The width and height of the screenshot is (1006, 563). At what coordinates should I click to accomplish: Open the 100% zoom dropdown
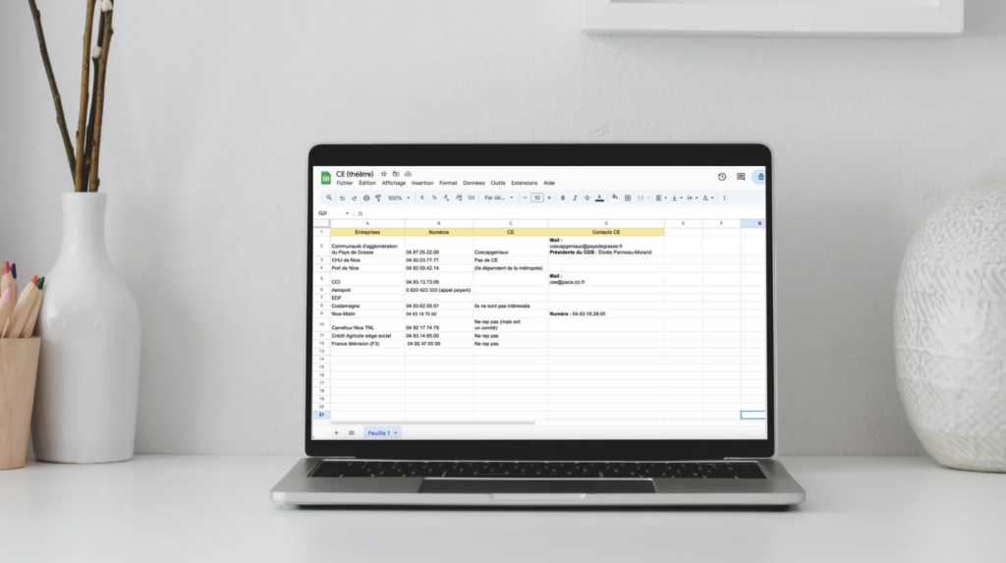[x=399, y=197]
